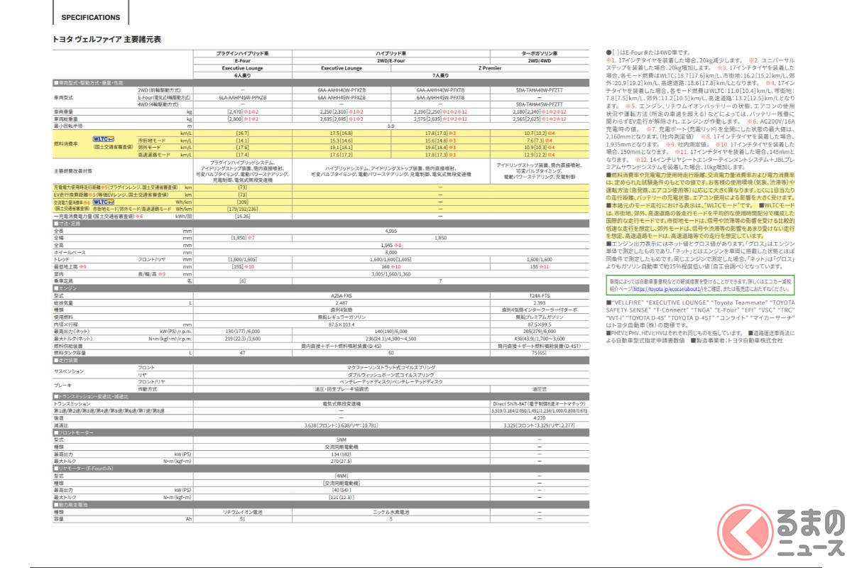Image resolution: width=852 pixels, height=568 pixels.
Task: Click the 4,995 overall length value
Action: pos(391,231)
